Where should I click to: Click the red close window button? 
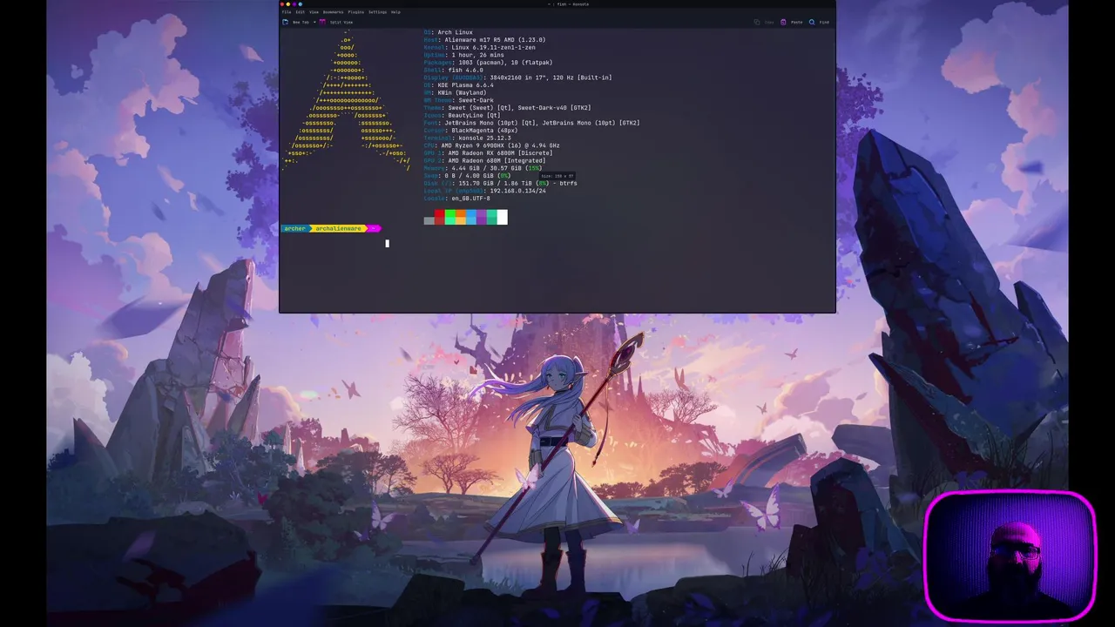pos(281,4)
